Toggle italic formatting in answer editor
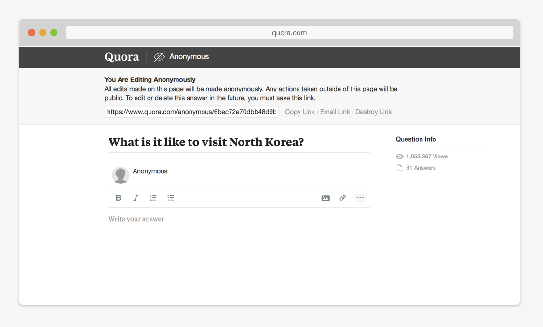 (x=136, y=198)
